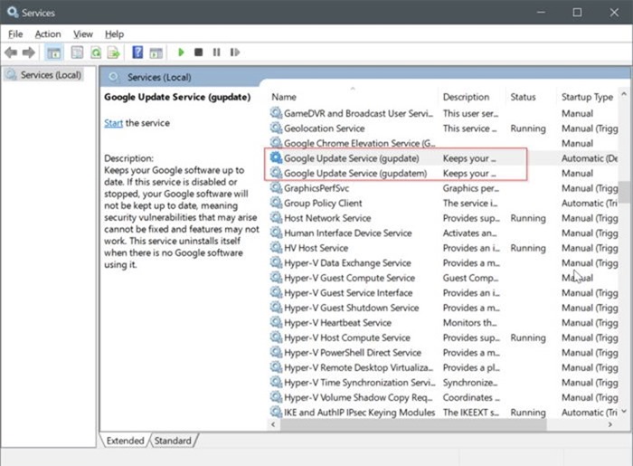Select Hyper-V Guest Service Interface name
The width and height of the screenshot is (633, 466).
click(x=348, y=293)
